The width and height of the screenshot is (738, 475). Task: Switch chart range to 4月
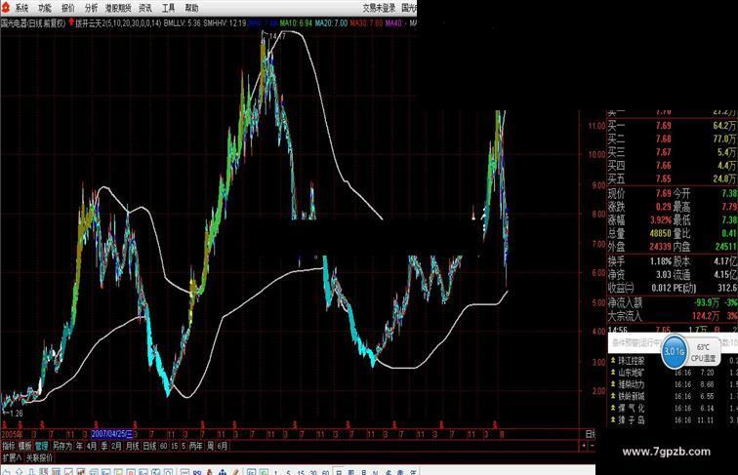tap(92, 446)
